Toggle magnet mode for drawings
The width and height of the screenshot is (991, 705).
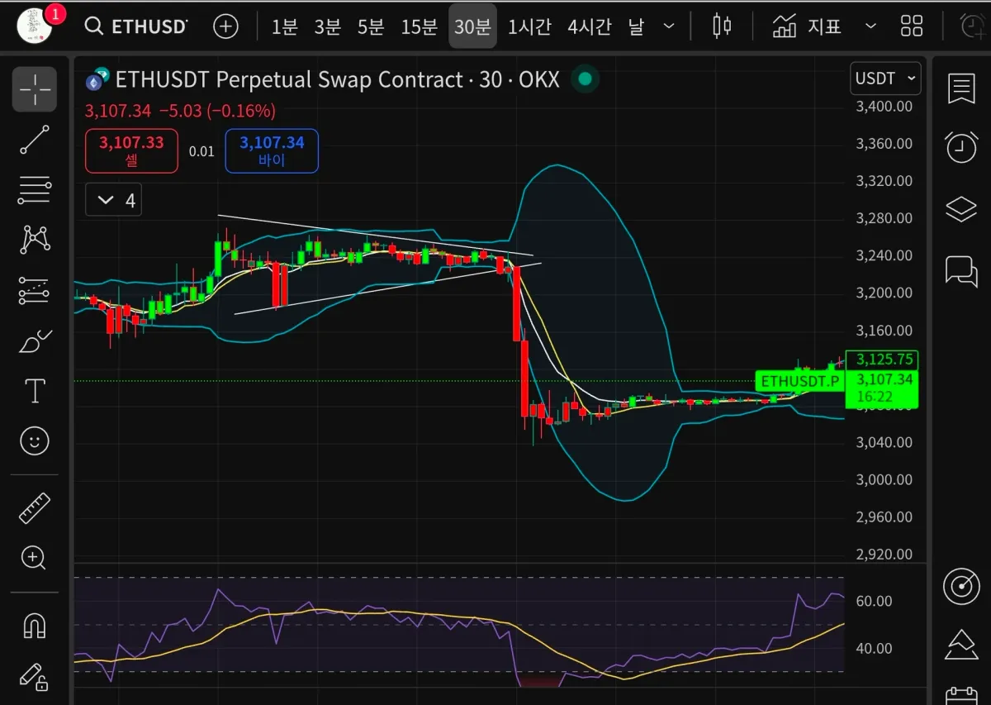click(x=35, y=626)
